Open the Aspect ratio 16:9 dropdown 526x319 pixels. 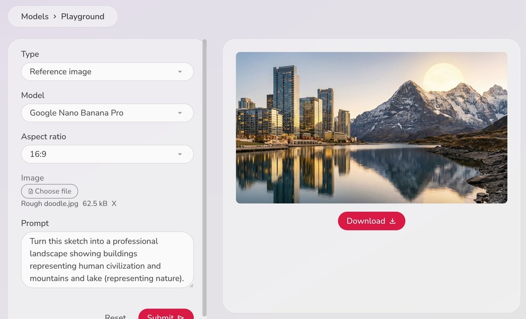(x=107, y=154)
